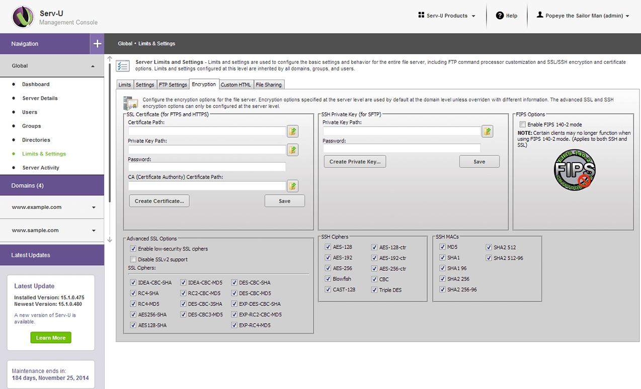Toggle the AES-128-ctr SSH cipher

point(374,247)
